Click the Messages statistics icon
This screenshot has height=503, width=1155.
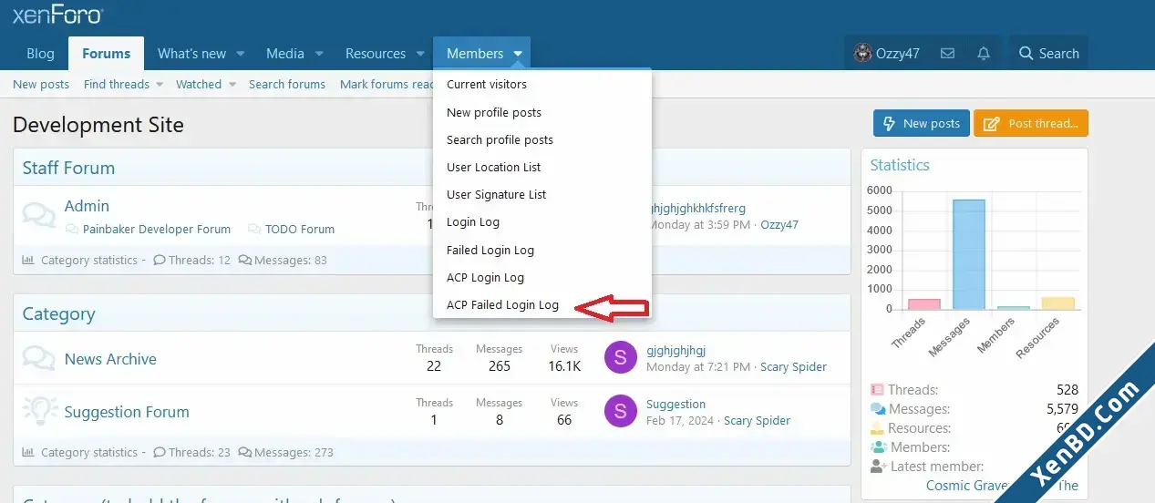tap(878, 409)
